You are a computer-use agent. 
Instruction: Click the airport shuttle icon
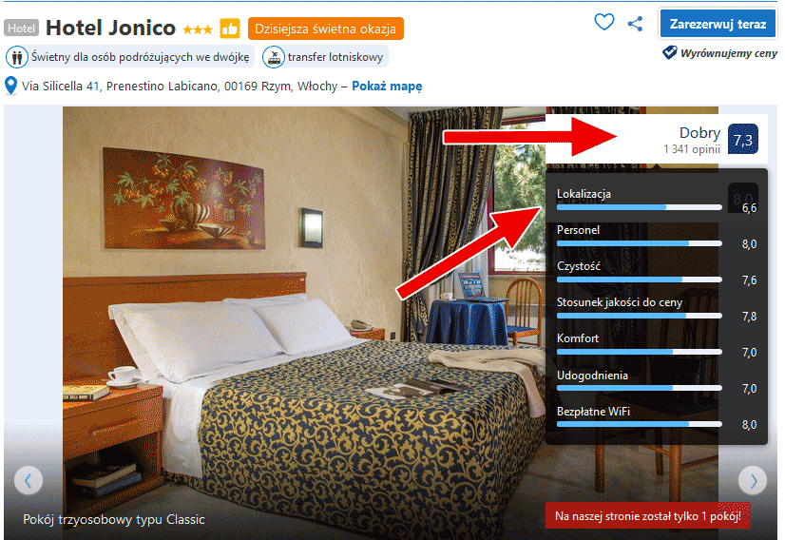click(274, 57)
